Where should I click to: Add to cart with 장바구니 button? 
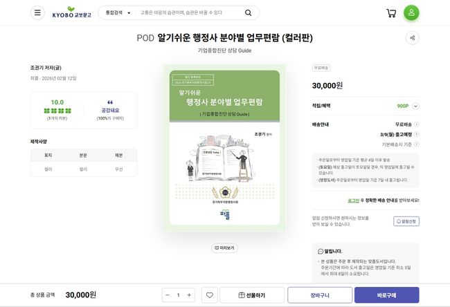click(320, 295)
